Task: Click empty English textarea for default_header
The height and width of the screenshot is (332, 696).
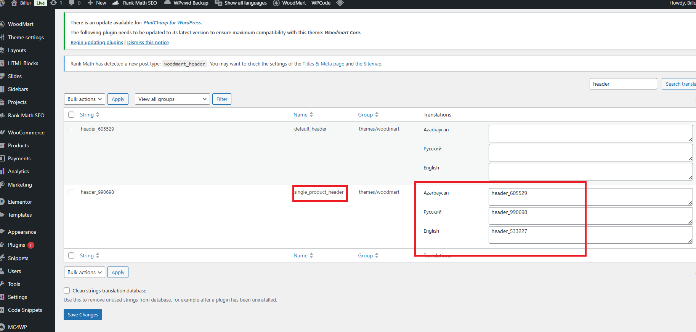Action: pyautogui.click(x=590, y=172)
